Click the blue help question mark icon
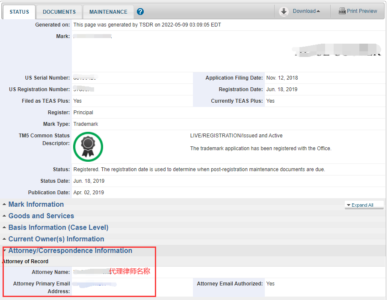Viewport: 388px width, 300px height. pos(140,12)
